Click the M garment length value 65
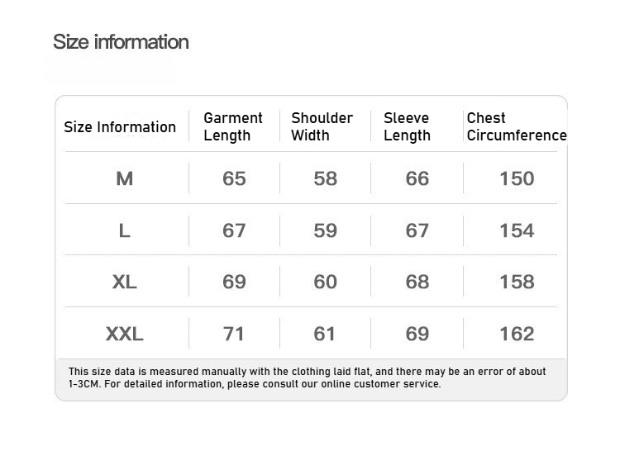620x451 pixels. point(234,178)
